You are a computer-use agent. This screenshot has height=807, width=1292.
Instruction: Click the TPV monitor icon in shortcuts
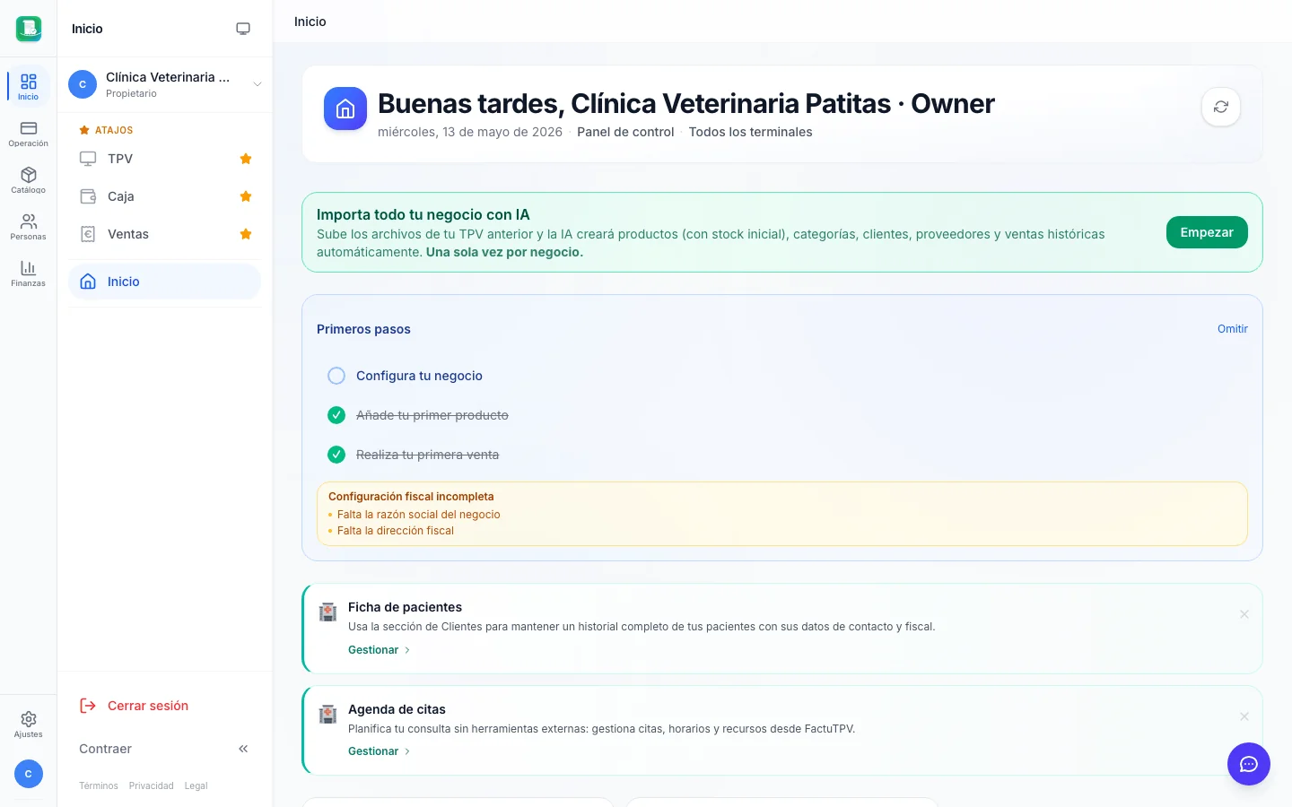[88, 159]
